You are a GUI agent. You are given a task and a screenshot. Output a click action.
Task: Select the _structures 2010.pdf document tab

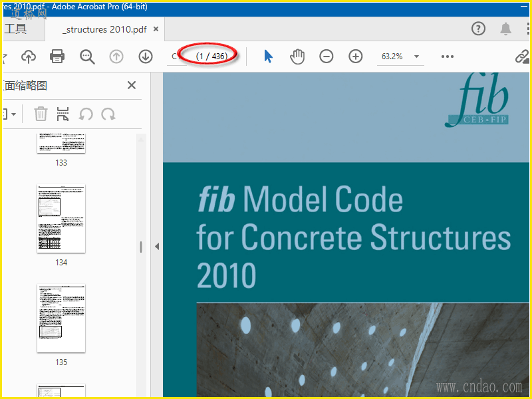(x=104, y=29)
